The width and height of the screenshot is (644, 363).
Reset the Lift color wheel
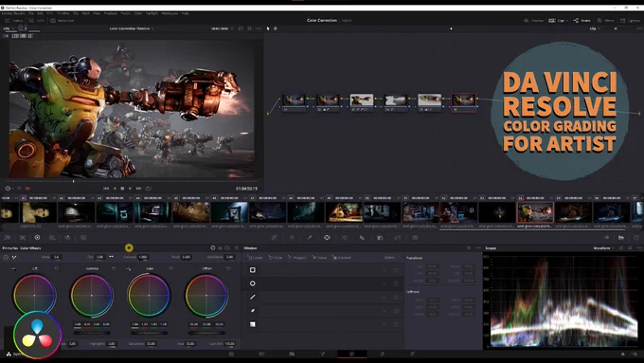click(56, 268)
